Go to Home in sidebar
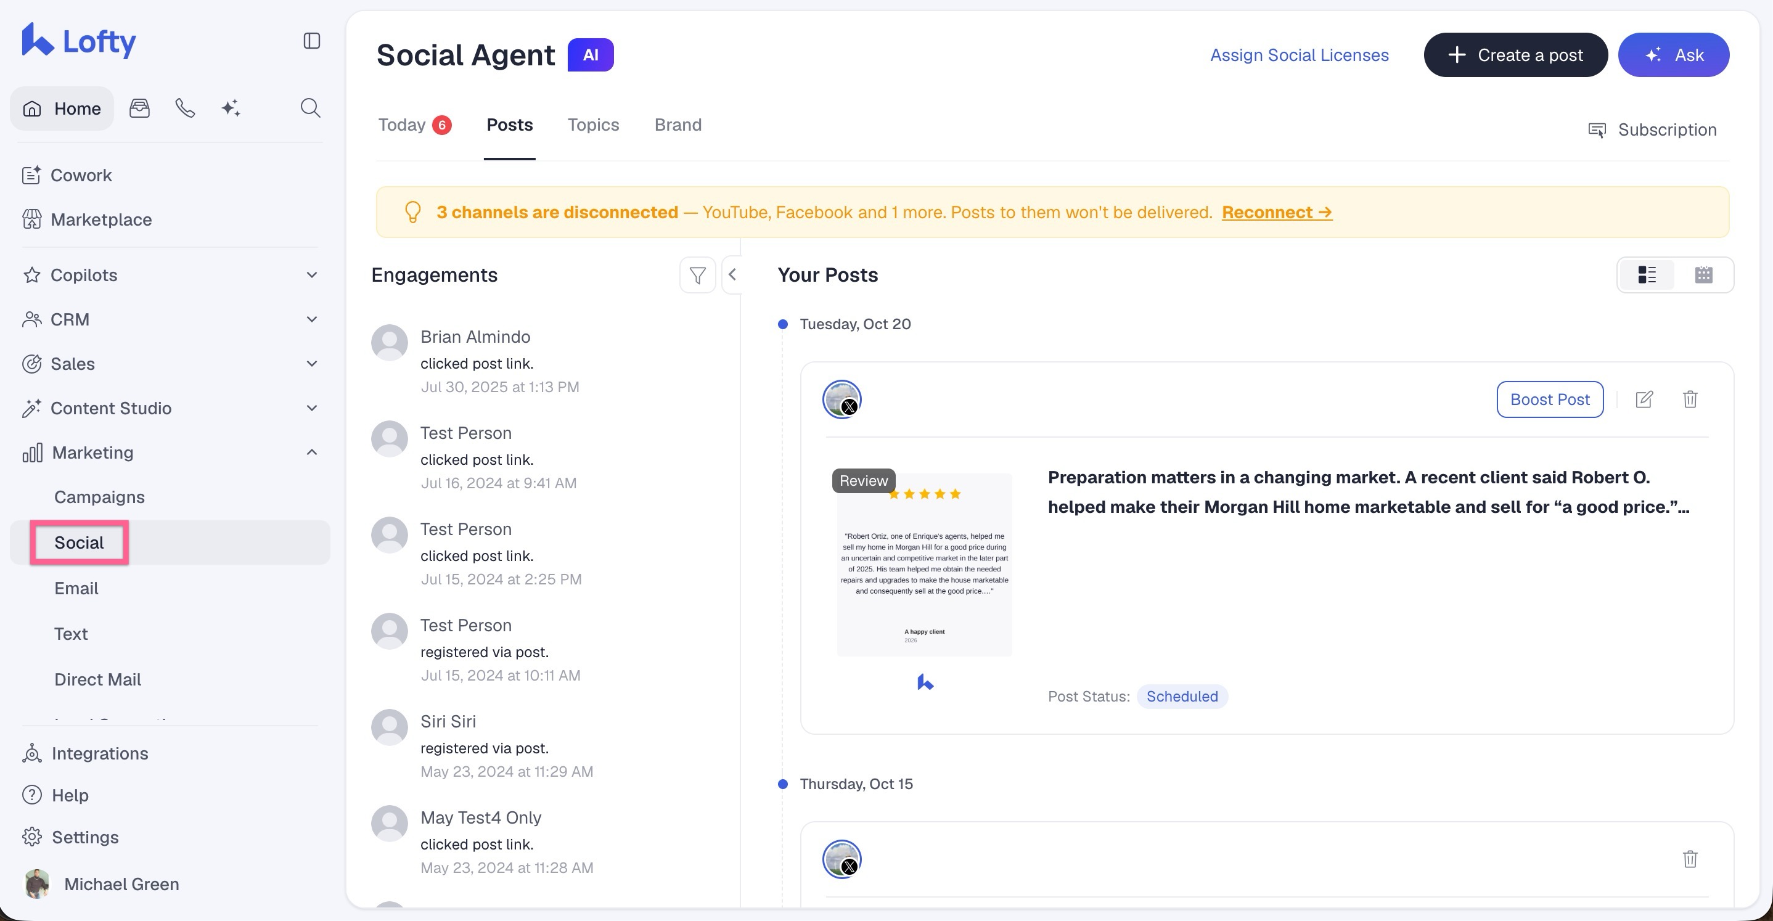Image resolution: width=1773 pixels, height=921 pixels. (62, 108)
